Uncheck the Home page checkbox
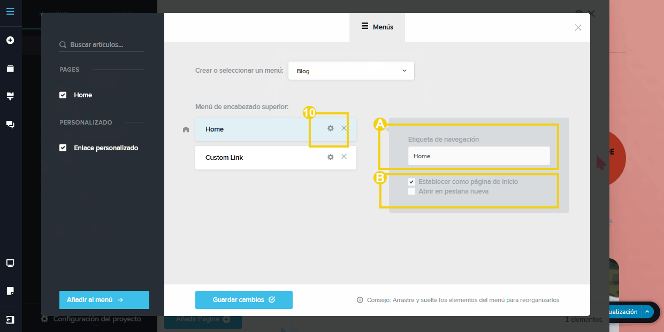The image size is (664, 332). tap(63, 95)
